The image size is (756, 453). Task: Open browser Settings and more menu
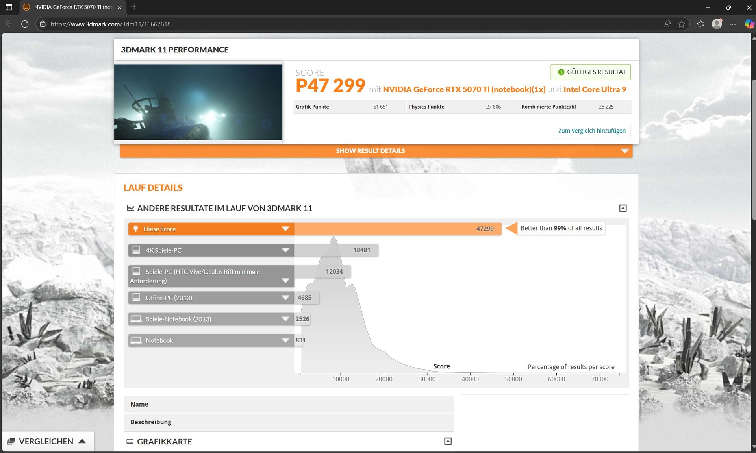click(x=732, y=24)
